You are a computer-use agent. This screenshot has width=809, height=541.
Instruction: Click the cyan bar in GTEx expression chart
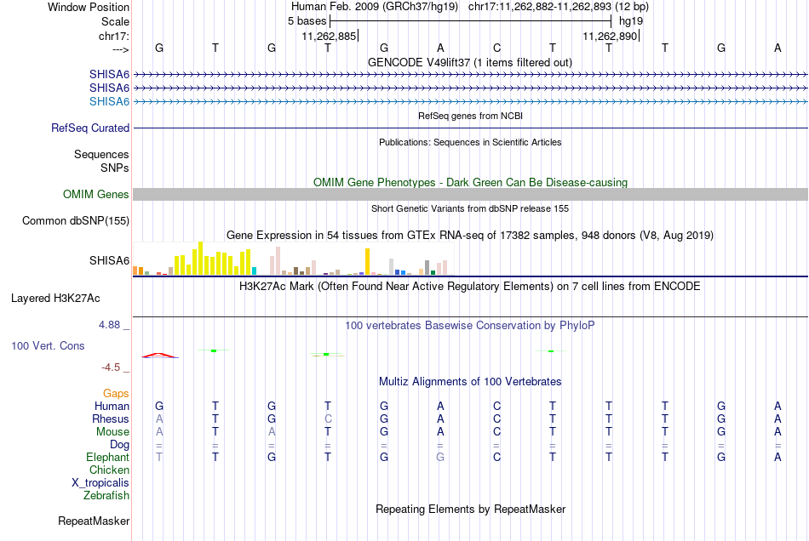[254, 271]
